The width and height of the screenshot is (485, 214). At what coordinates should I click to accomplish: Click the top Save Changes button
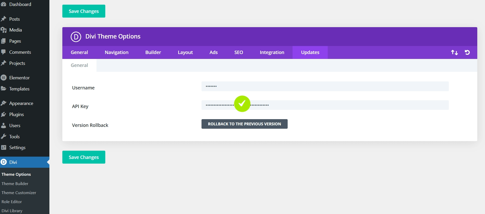(84, 11)
